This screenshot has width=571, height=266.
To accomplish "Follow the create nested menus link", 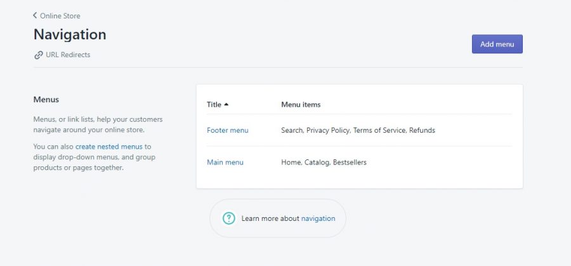I will point(109,147).
